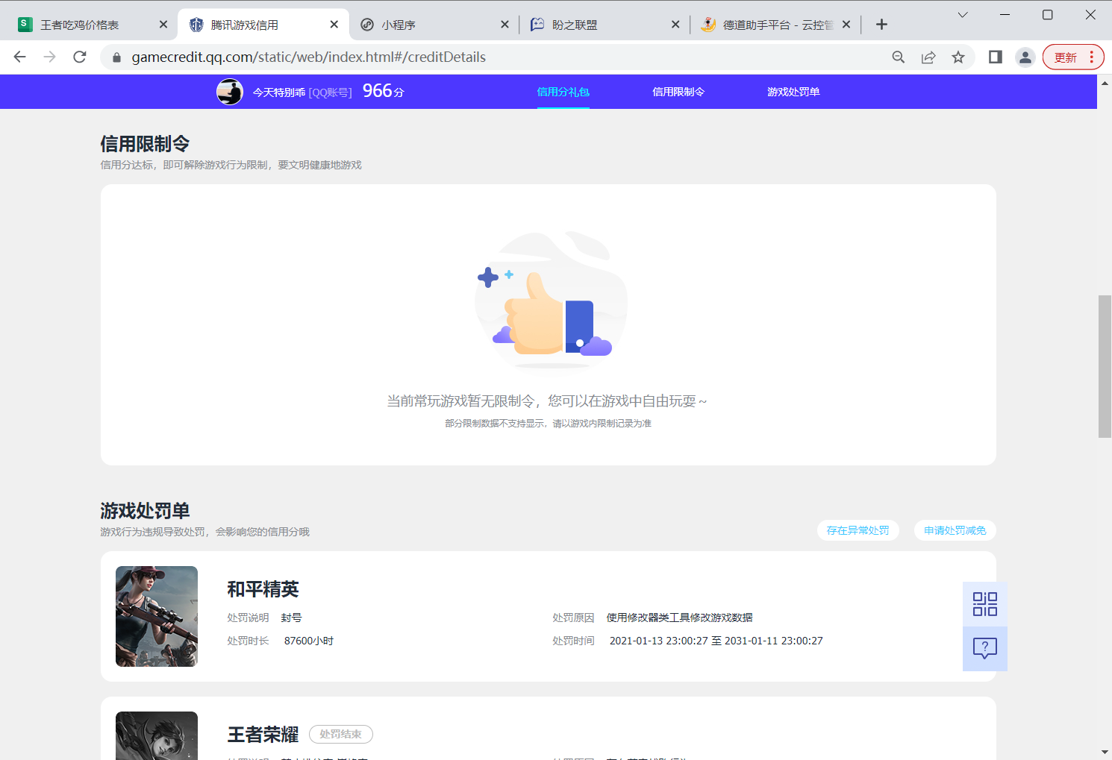Open the browser profile avatar

(1025, 57)
